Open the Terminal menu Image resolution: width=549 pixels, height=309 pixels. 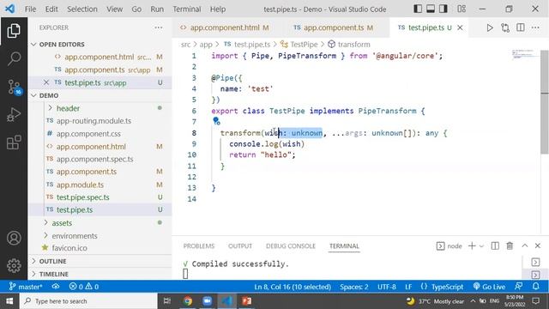point(187,9)
